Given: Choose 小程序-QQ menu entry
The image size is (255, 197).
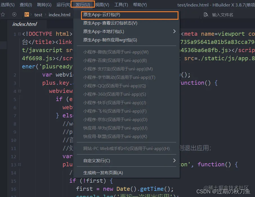Looking at the screenshot, I should [x=127, y=86].
